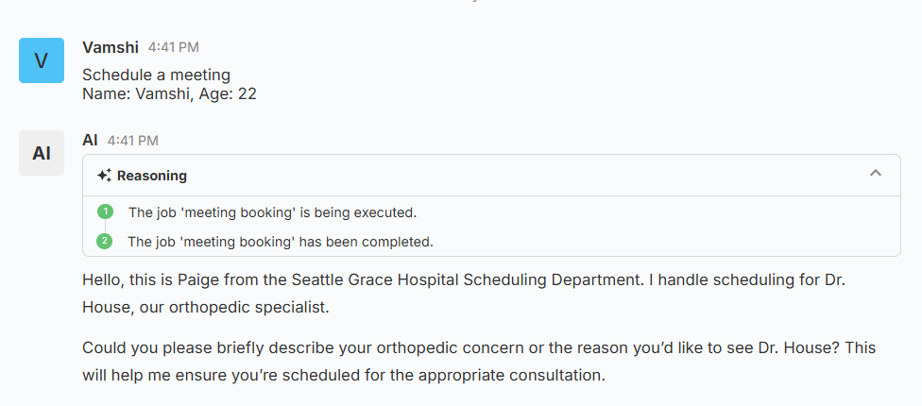The image size is (922, 406).
Task: Click the AI sender name
Action: 91,140
